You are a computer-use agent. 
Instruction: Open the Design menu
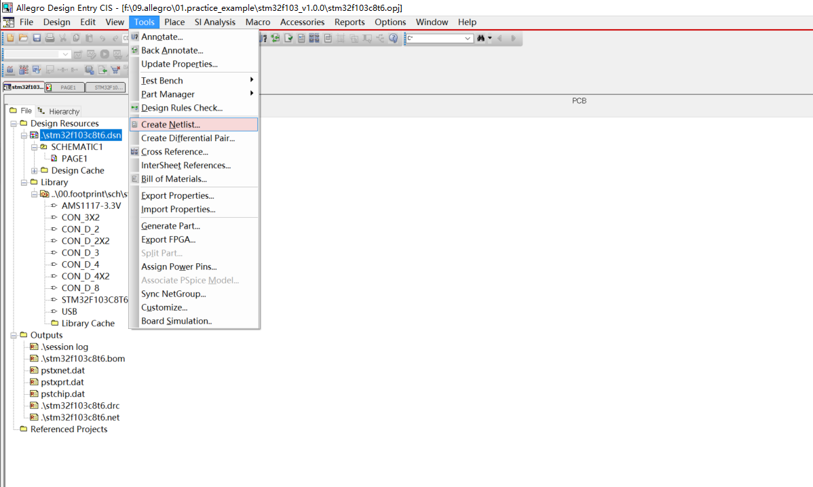pos(56,22)
